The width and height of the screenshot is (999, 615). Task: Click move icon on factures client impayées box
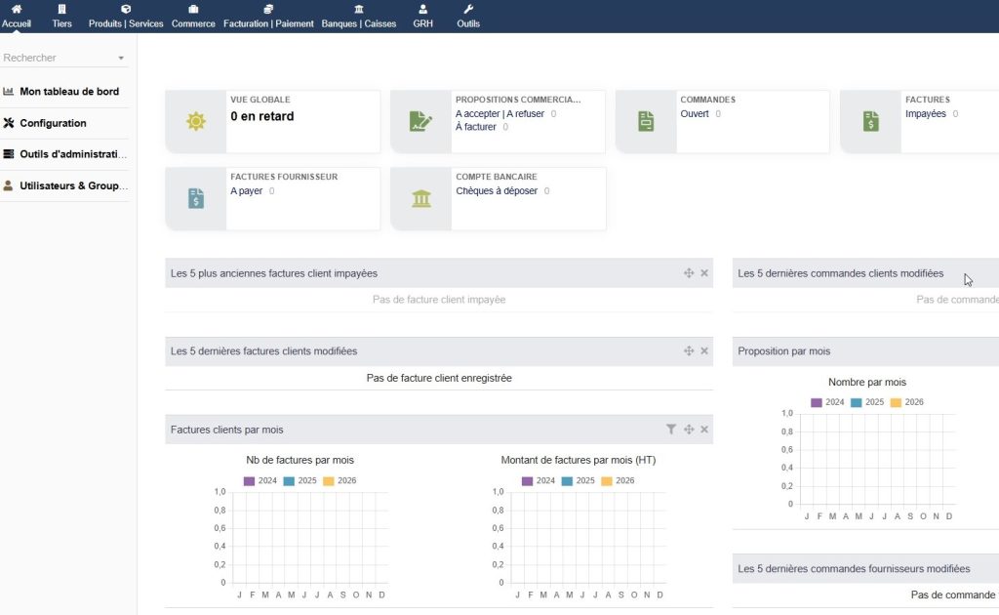(689, 273)
